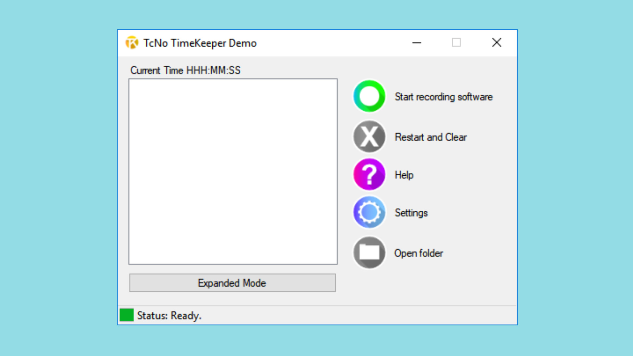
Task: Click the green Start recording circle icon
Action: click(x=369, y=96)
